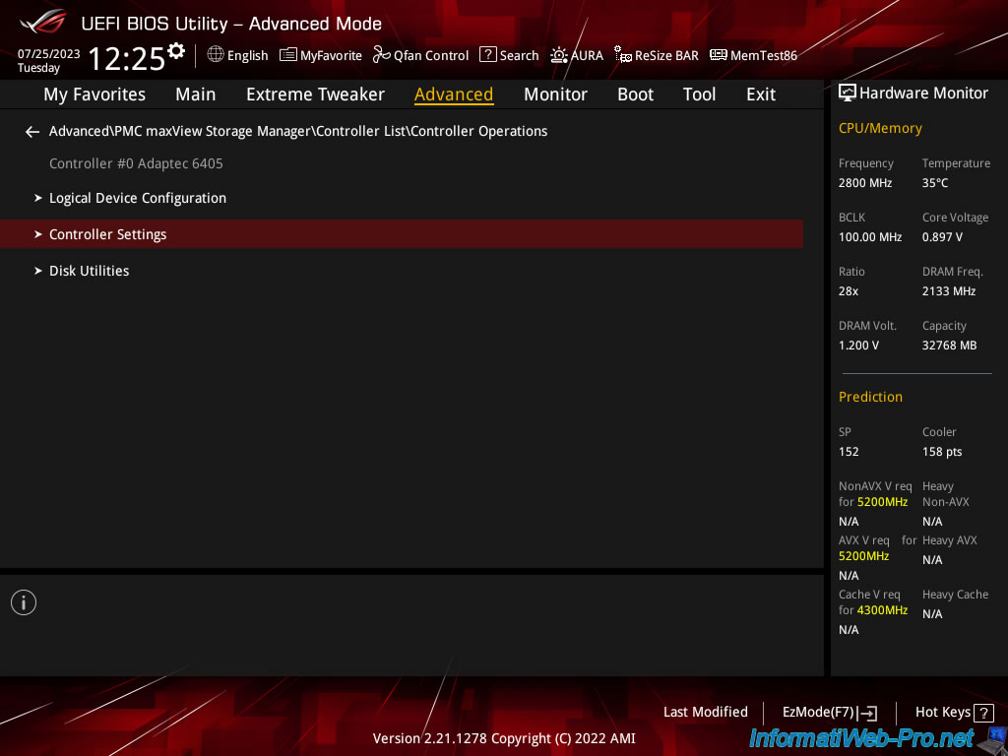Screen dimensions: 1008x756
Task: Switch to the Main tab
Action: tap(196, 94)
